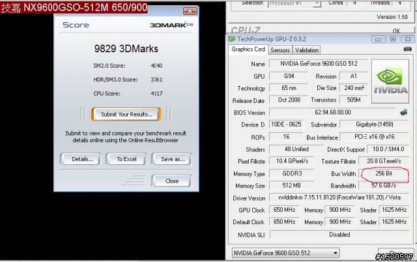The image size is (417, 262).
Task: Export score To Excel
Action: 126,159
